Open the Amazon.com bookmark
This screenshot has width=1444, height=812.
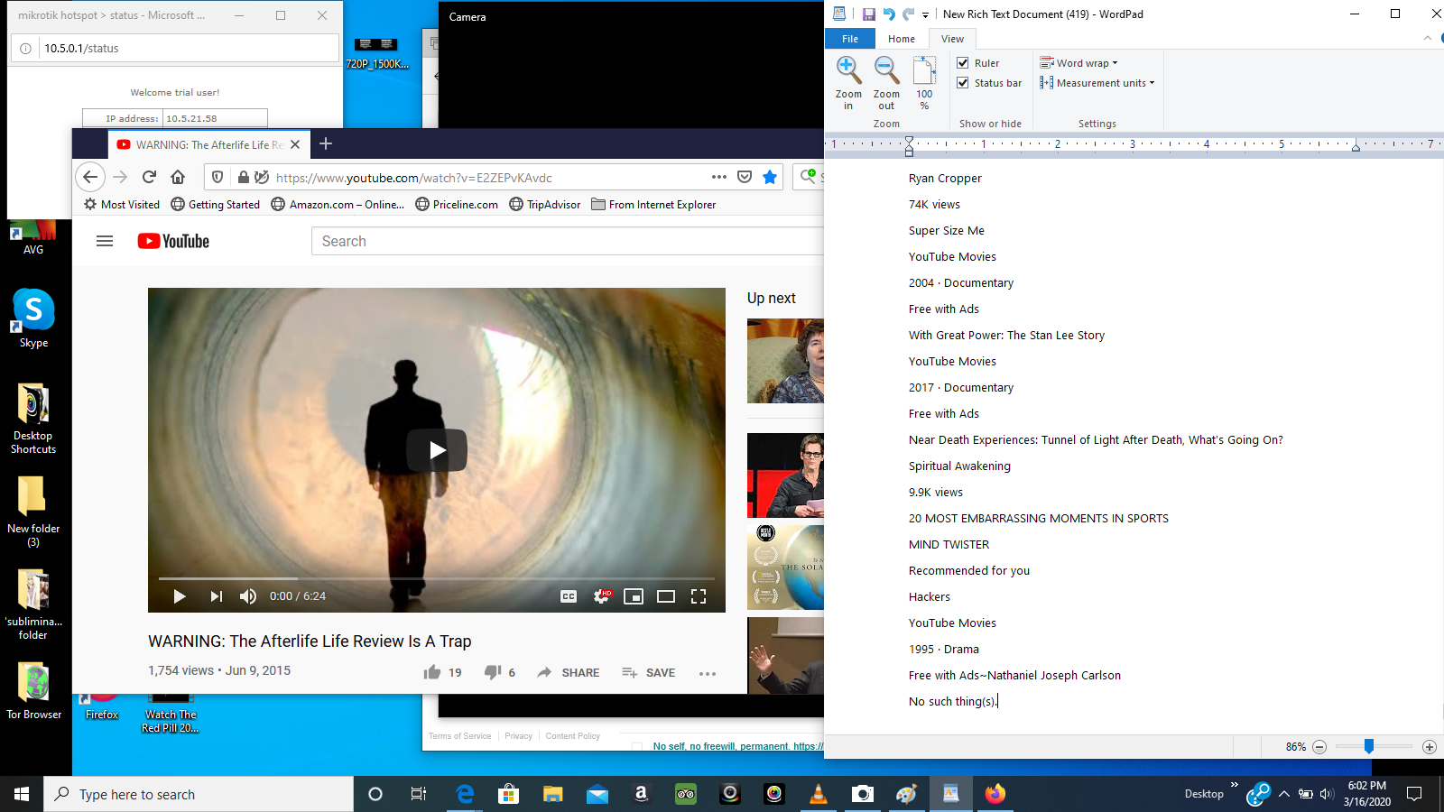tap(338, 205)
